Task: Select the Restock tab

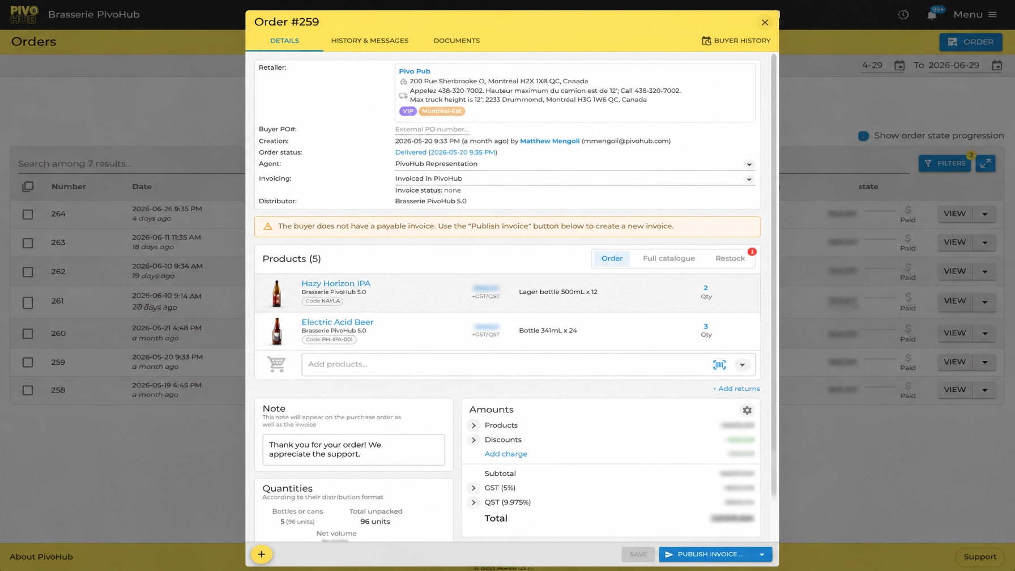Action: (730, 258)
